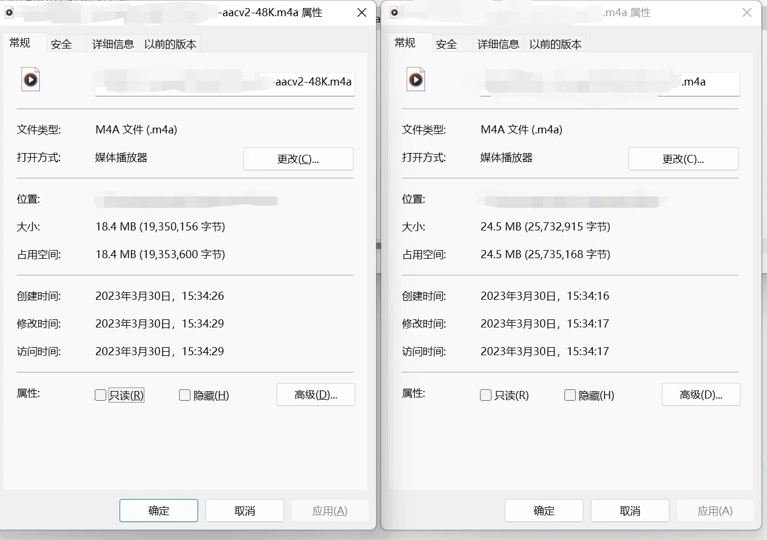Enable 隐藏 checkbox in left dialog
This screenshot has height=540, width=767.
click(185, 395)
